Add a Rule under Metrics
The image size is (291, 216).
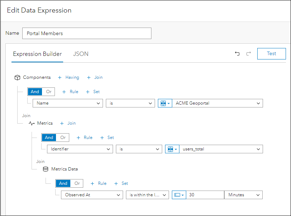pyautogui.click(x=85, y=138)
